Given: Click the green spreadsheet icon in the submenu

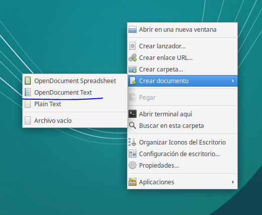Looking at the screenshot, I should 28,81.
